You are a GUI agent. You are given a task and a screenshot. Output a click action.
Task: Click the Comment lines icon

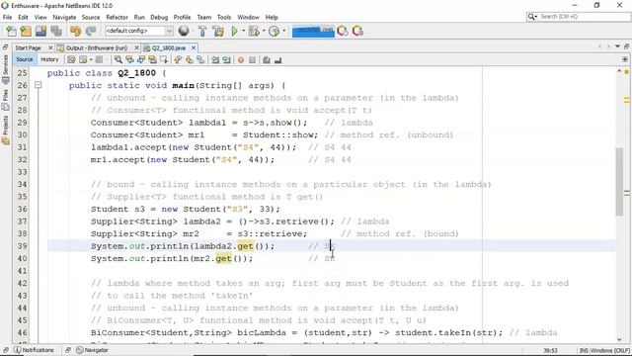(267, 60)
